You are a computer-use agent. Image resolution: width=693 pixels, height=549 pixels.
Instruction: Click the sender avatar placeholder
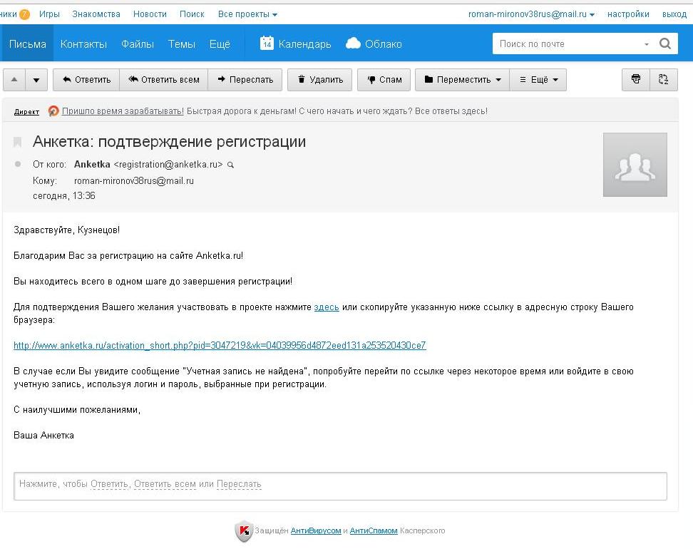(x=635, y=165)
